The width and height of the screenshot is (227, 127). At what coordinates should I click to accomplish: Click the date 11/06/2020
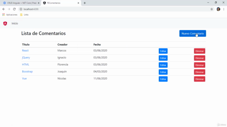(100, 78)
